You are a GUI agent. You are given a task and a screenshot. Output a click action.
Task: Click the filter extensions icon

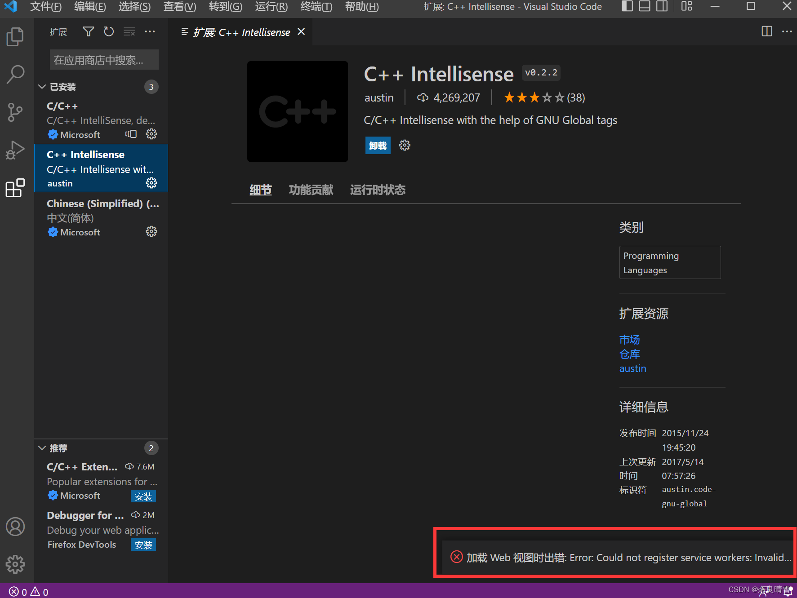tap(88, 31)
